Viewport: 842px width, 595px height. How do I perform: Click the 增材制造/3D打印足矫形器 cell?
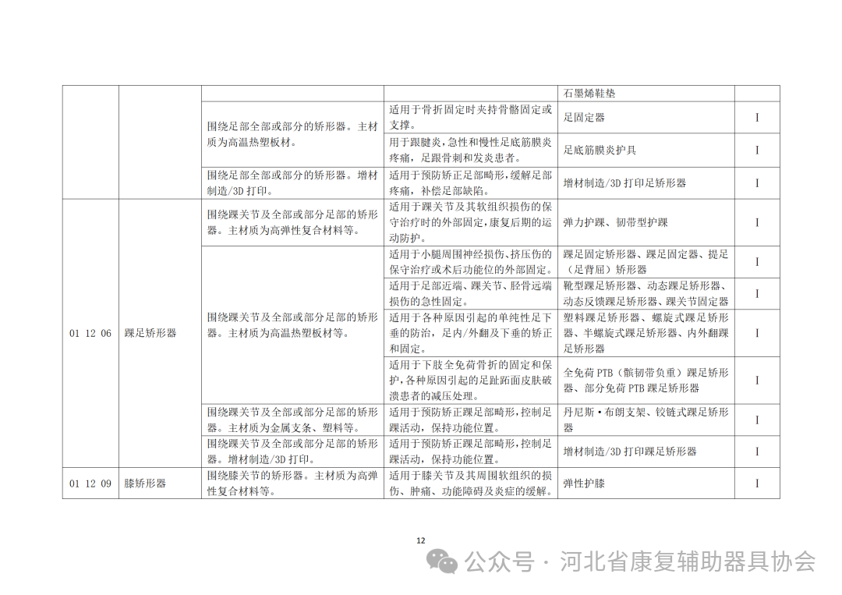pyautogui.click(x=624, y=182)
